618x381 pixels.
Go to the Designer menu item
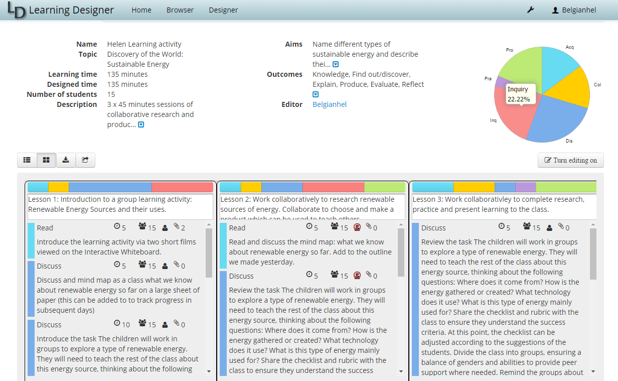tap(223, 10)
